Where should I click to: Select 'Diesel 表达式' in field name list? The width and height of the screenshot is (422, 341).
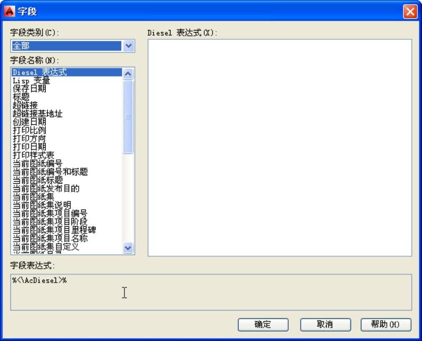67,72
